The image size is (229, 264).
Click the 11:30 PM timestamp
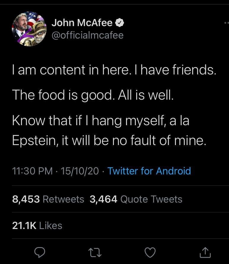[x=32, y=171]
